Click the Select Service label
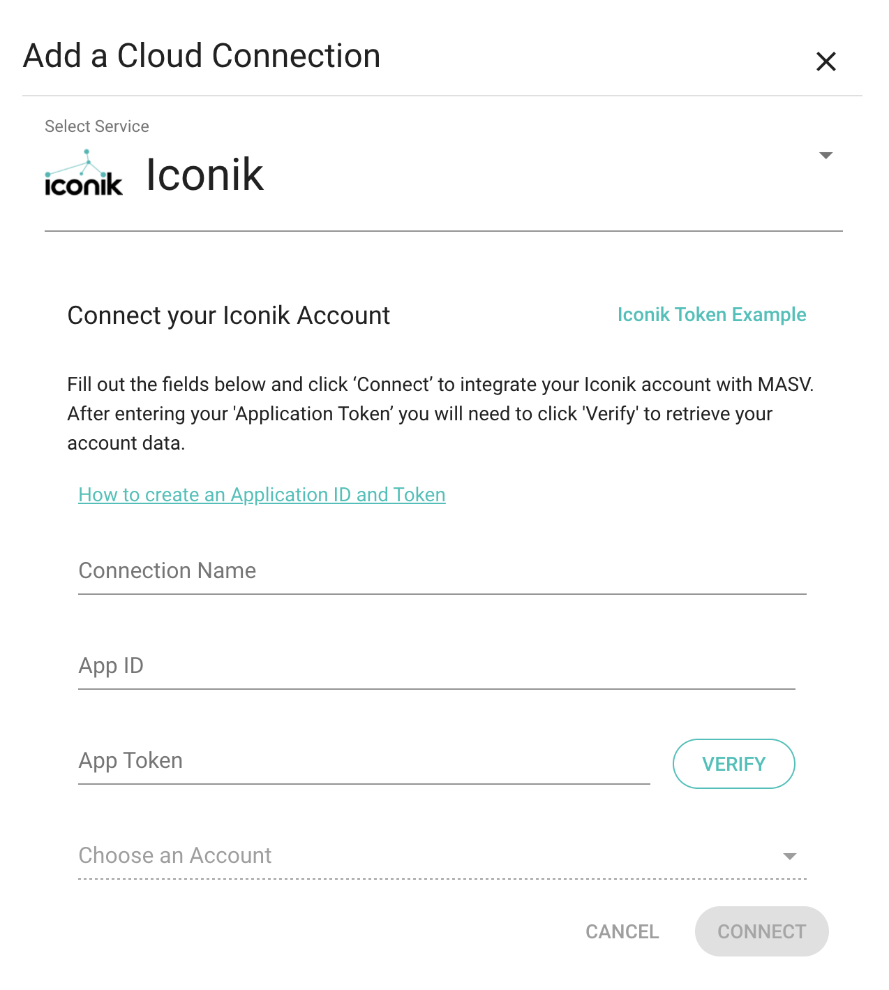The height and width of the screenshot is (990, 889). click(96, 126)
